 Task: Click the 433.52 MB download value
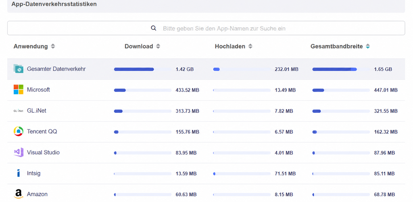tap(188, 90)
